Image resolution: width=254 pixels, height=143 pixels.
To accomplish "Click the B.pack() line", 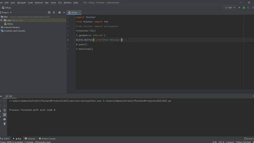I will 82,44.
